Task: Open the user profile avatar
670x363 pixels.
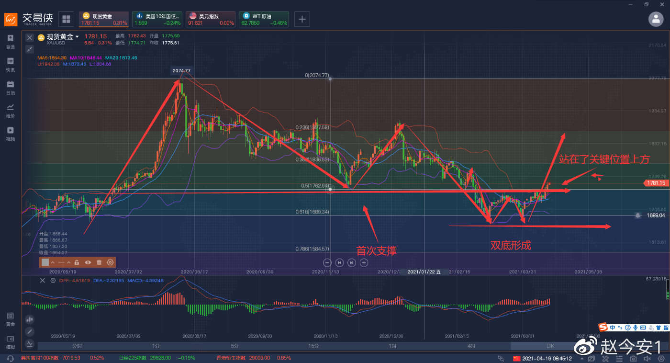Action: 655,19
